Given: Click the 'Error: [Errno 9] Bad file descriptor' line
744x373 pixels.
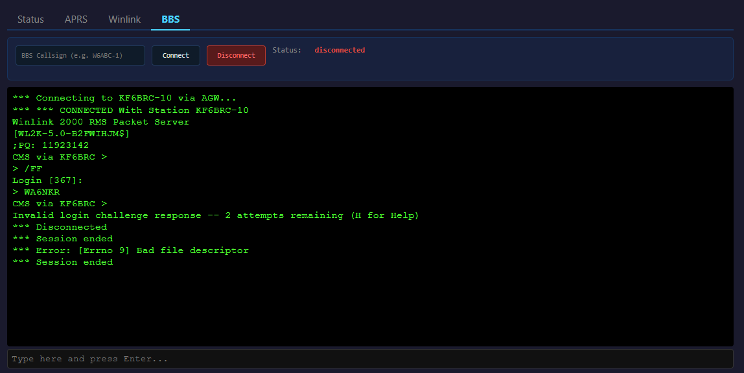Looking at the screenshot, I should click(x=130, y=250).
